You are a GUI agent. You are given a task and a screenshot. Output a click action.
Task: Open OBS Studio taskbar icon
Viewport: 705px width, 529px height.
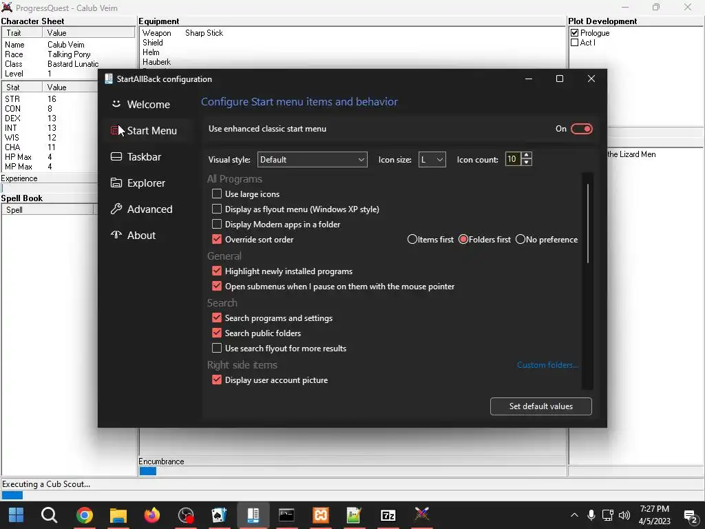click(186, 515)
